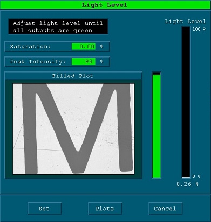Click the Set button

click(44, 209)
